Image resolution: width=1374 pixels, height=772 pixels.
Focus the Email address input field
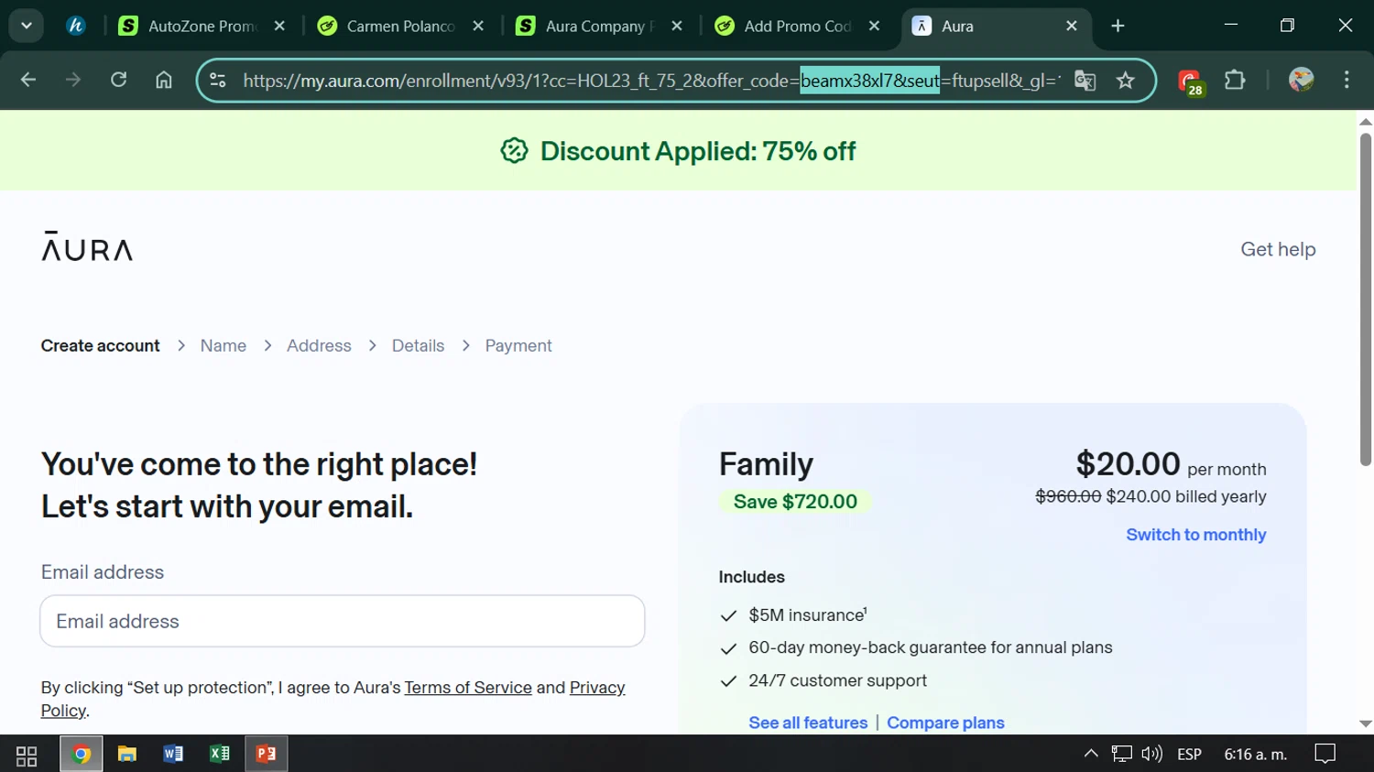pos(343,621)
